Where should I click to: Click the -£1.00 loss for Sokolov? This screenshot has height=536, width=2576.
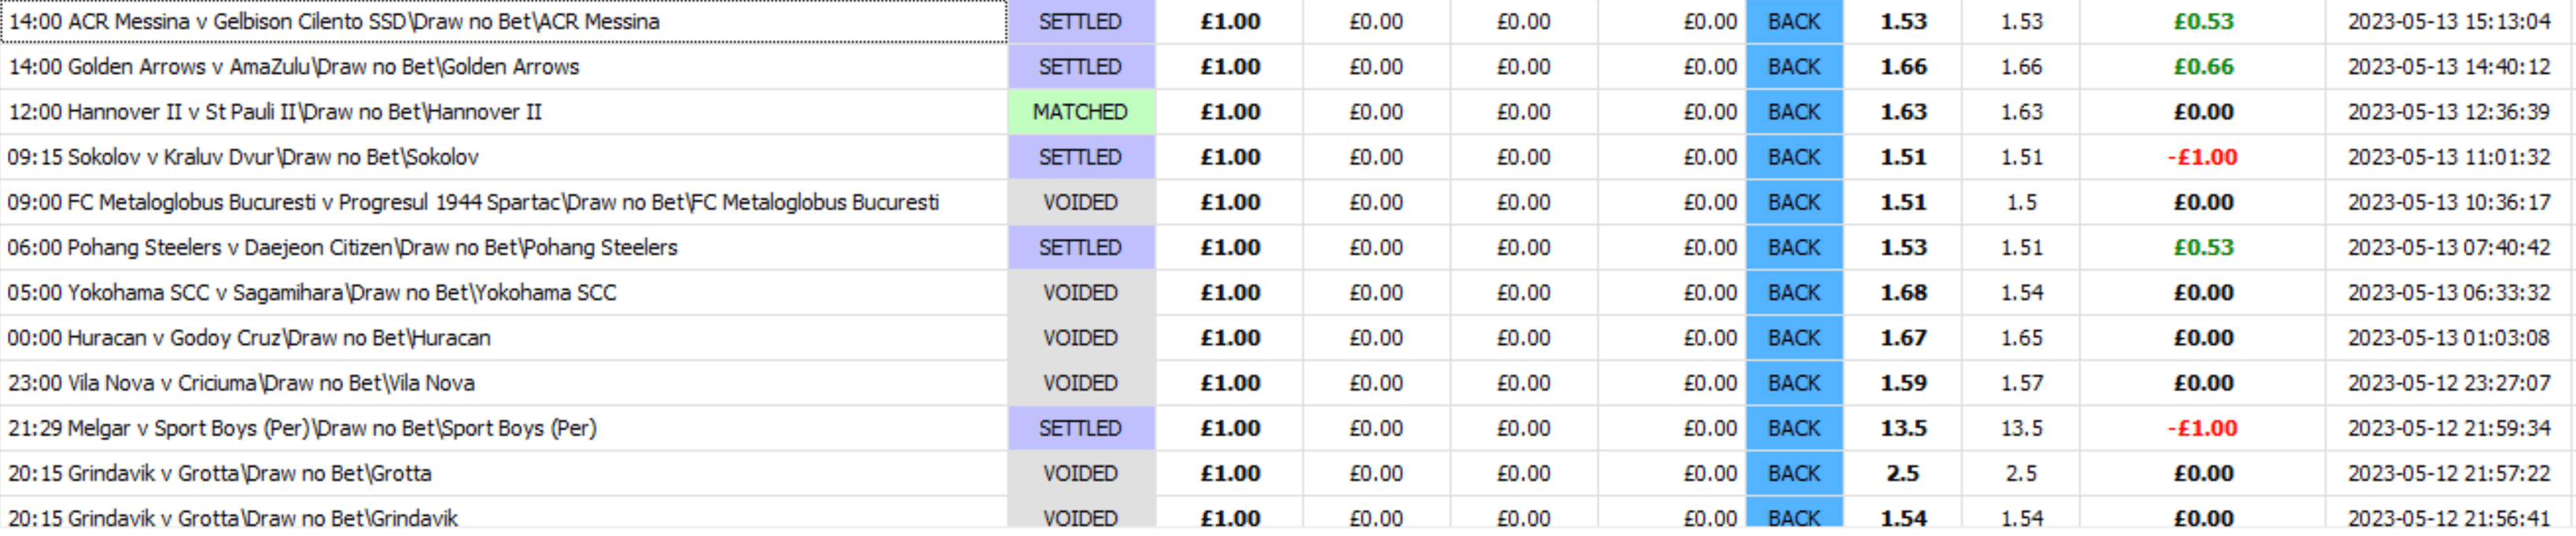click(2202, 157)
